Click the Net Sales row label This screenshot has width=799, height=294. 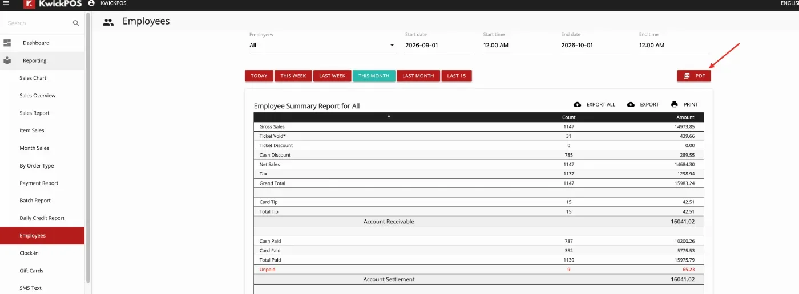pyautogui.click(x=269, y=164)
